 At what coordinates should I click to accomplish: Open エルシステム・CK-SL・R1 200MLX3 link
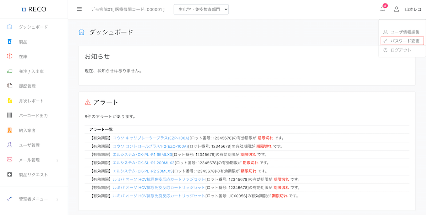point(143,163)
